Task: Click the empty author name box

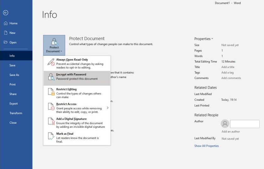Action: 245,124
